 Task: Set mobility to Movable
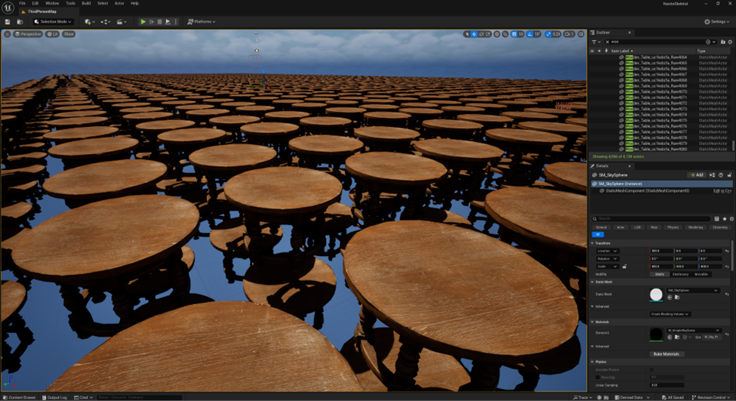pyautogui.click(x=701, y=274)
